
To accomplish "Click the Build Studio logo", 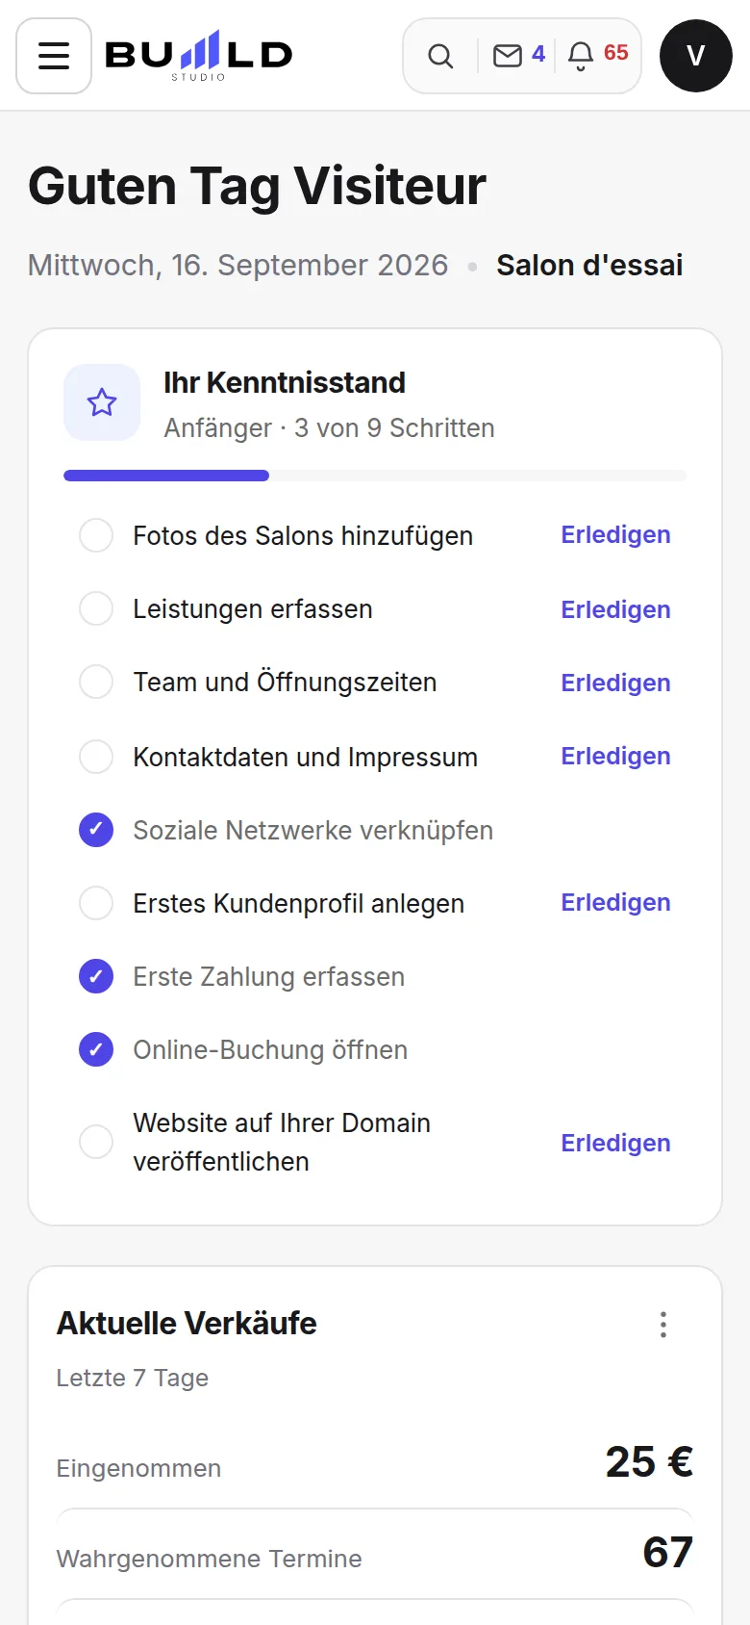I will click(198, 56).
